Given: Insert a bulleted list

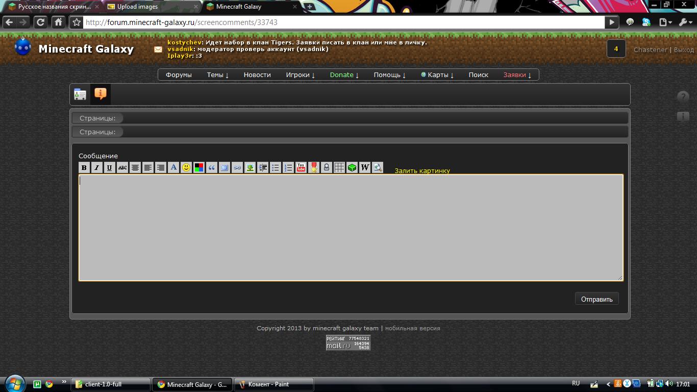Looking at the screenshot, I should click(276, 167).
